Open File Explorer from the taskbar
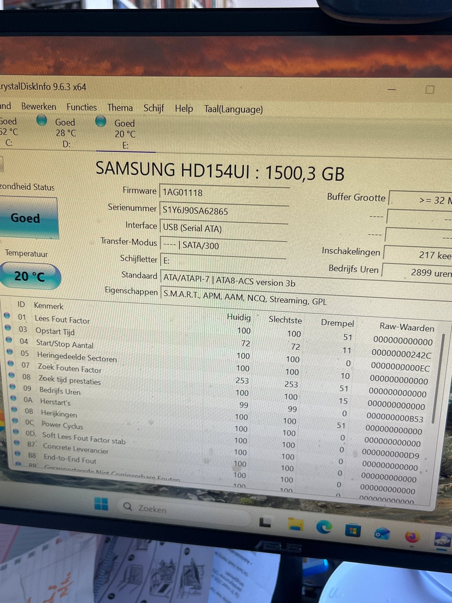Screen dimensions: 452x603 point(296,524)
